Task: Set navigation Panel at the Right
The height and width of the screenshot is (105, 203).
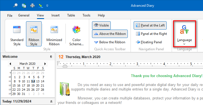Action: click(151, 34)
